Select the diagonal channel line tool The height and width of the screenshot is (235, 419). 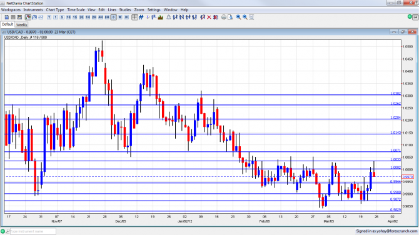point(194,17)
